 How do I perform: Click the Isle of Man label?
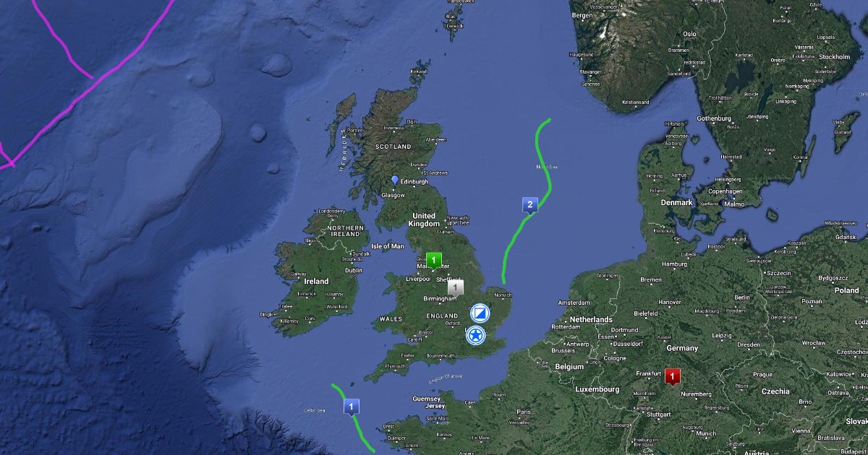click(388, 246)
